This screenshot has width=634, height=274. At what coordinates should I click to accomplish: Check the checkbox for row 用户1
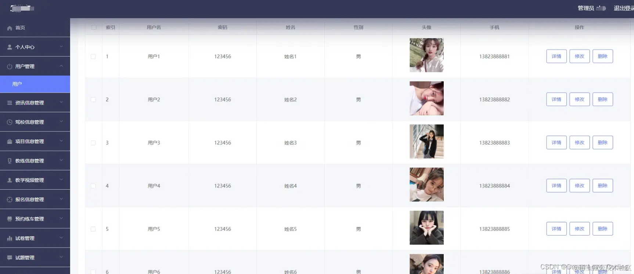point(93,56)
